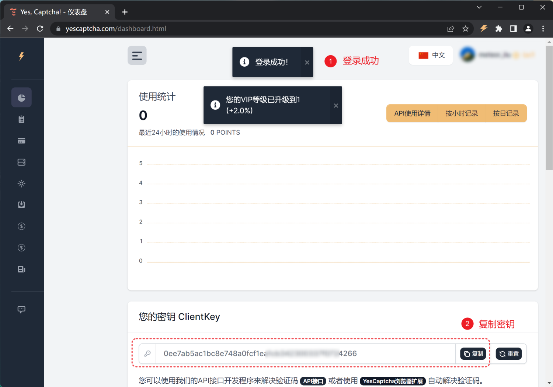This screenshot has width=553, height=387.
Task: Bookmark this page with the star icon
Action: pos(466,29)
